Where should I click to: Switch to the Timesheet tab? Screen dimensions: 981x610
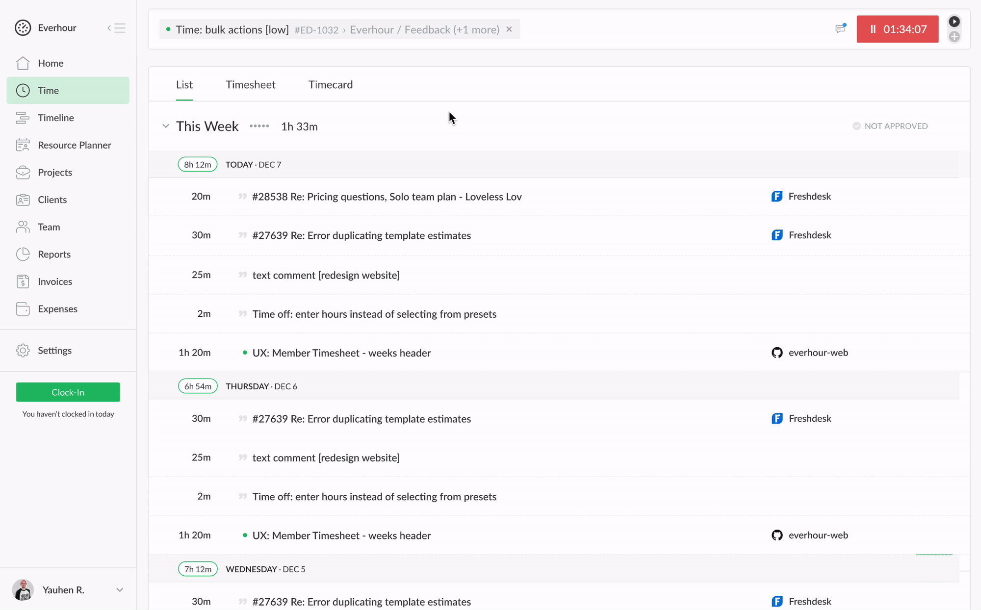click(x=250, y=85)
